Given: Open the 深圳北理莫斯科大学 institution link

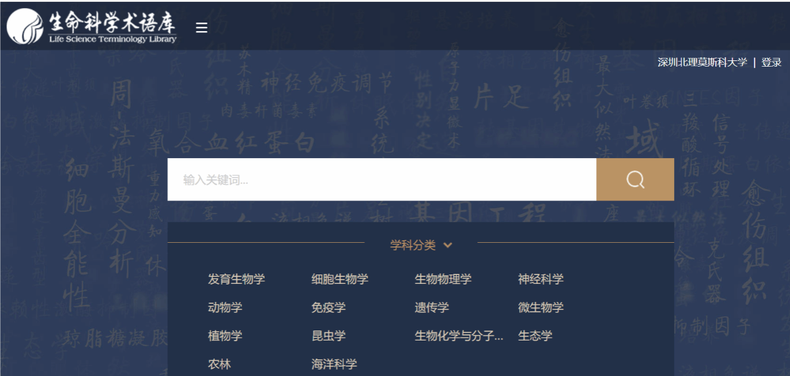Looking at the screenshot, I should pos(702,62).
